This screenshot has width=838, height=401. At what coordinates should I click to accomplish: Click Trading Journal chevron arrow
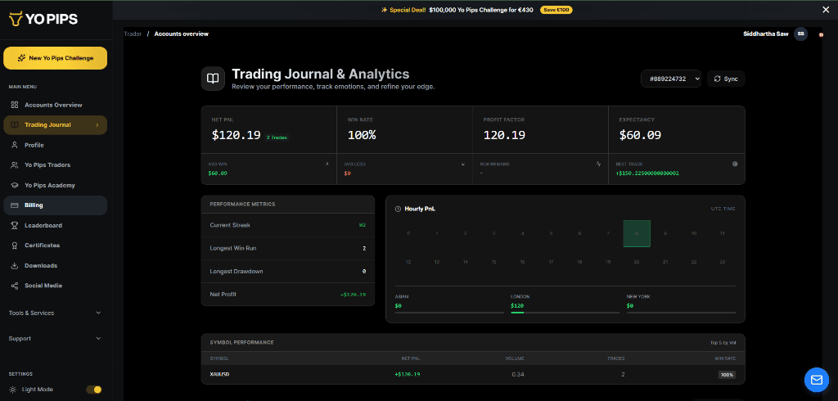[x=97, y=125]
